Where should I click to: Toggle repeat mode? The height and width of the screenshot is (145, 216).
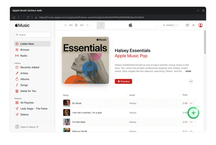pos(87,25)
